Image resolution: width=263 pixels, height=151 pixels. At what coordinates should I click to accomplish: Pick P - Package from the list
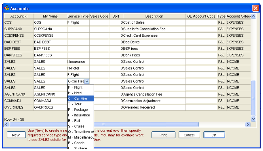click(81, 110)
